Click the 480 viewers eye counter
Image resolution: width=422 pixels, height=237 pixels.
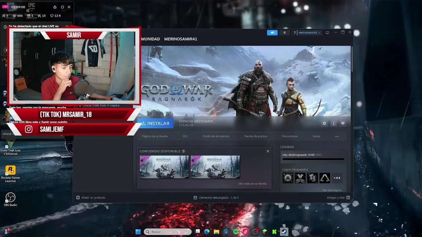pyautogui.click(x=17, y=16)
